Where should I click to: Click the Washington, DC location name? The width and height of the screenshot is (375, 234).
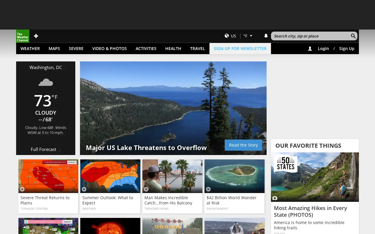point(46,67)
